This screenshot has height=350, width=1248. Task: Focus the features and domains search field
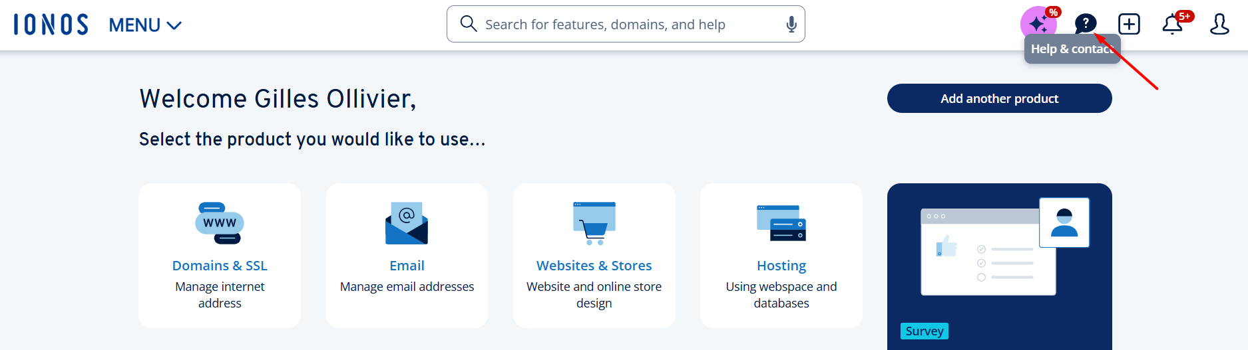[626, 24]
